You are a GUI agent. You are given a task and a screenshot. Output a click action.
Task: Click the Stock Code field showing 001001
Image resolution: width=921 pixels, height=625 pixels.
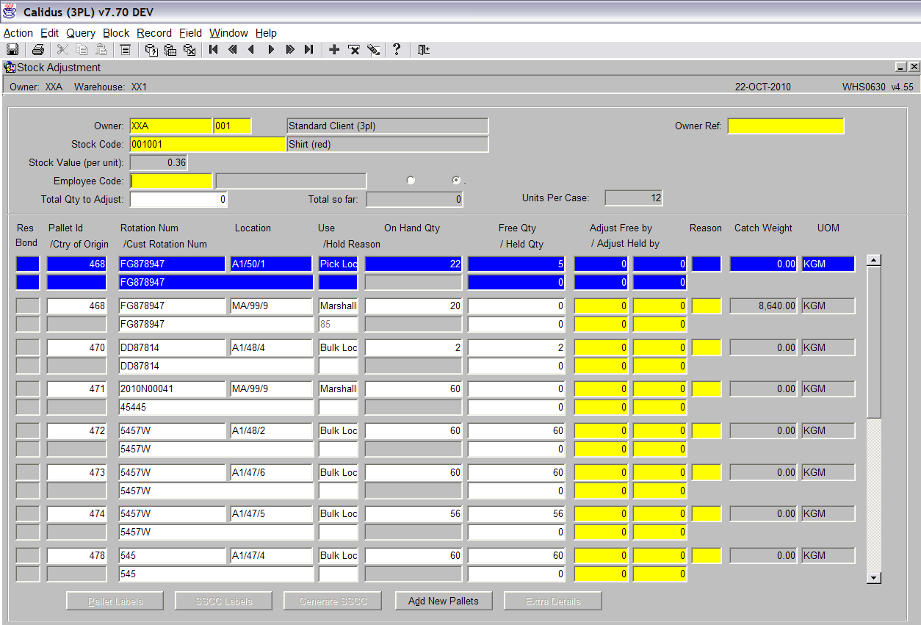tap(207, 144)
